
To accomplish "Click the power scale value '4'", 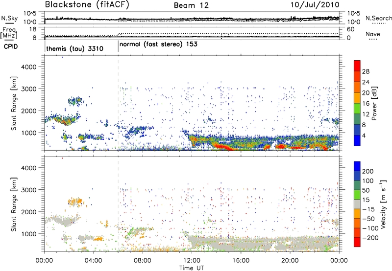I will tap(364, 135).
